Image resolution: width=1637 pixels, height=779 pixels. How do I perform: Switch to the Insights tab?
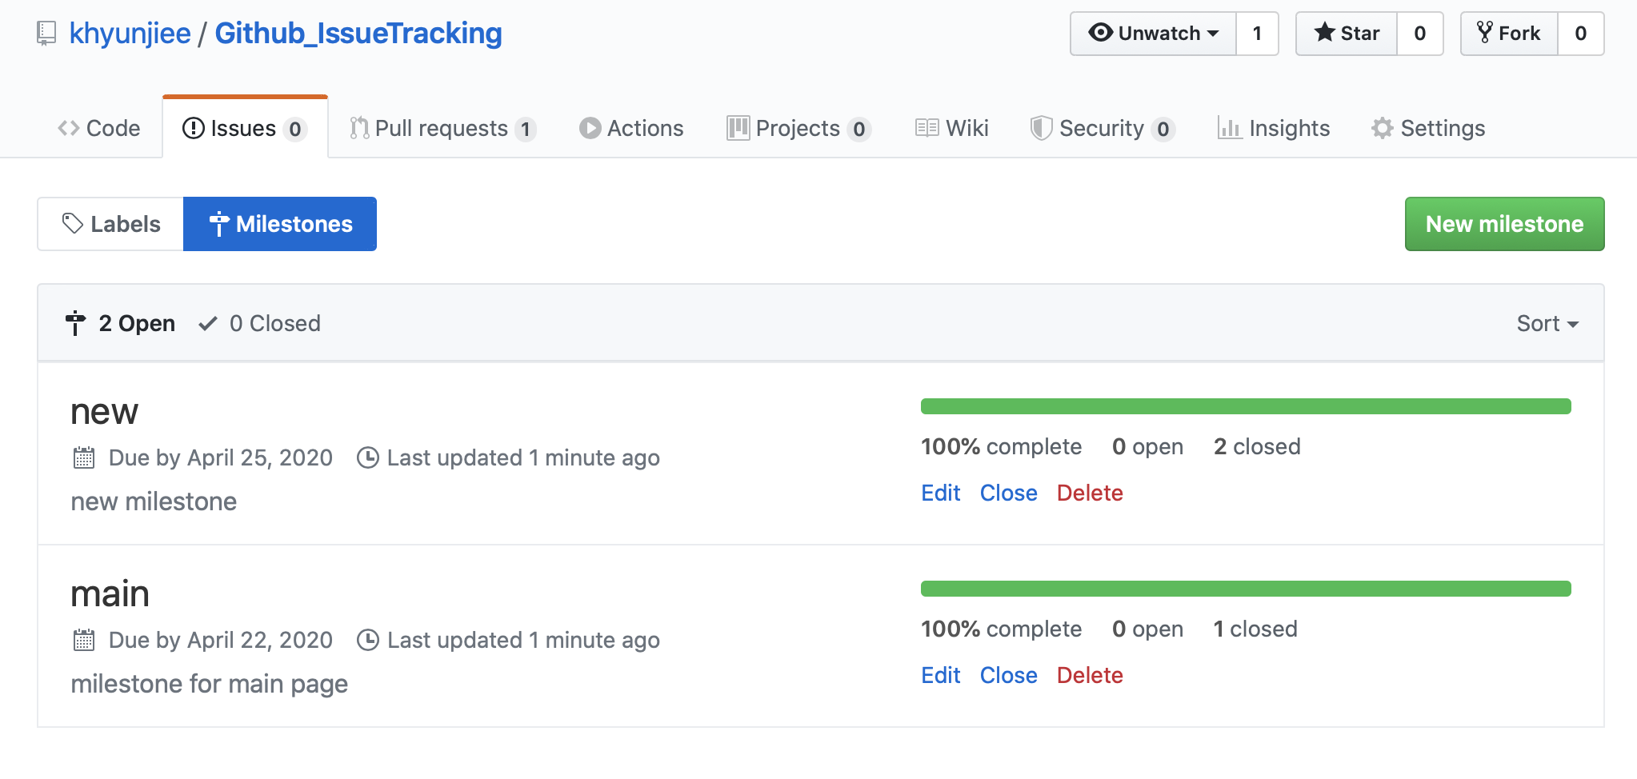coord(1274,129)
